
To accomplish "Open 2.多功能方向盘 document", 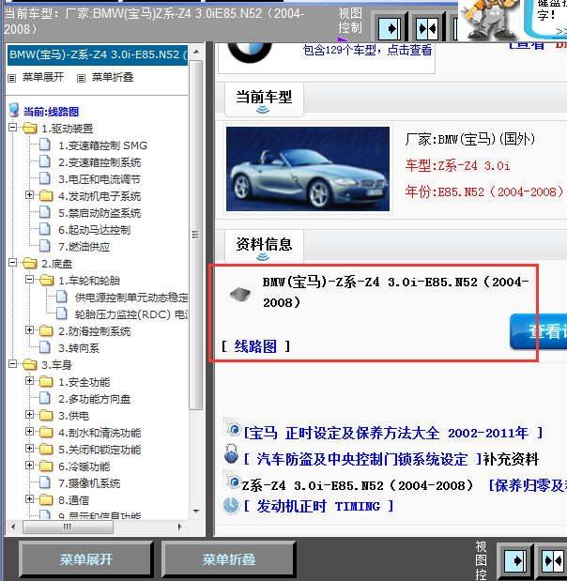I will [95, 399].
